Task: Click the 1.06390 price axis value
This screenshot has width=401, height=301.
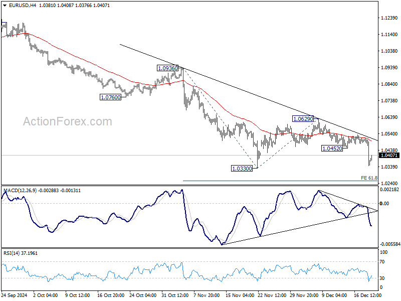Action: pos(389,117)
